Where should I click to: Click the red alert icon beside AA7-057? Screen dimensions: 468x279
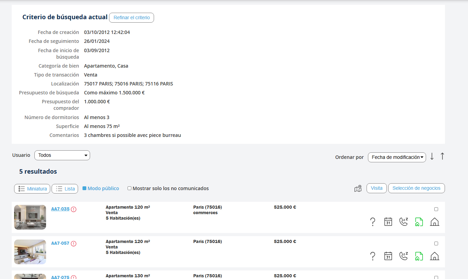[74, 244]
